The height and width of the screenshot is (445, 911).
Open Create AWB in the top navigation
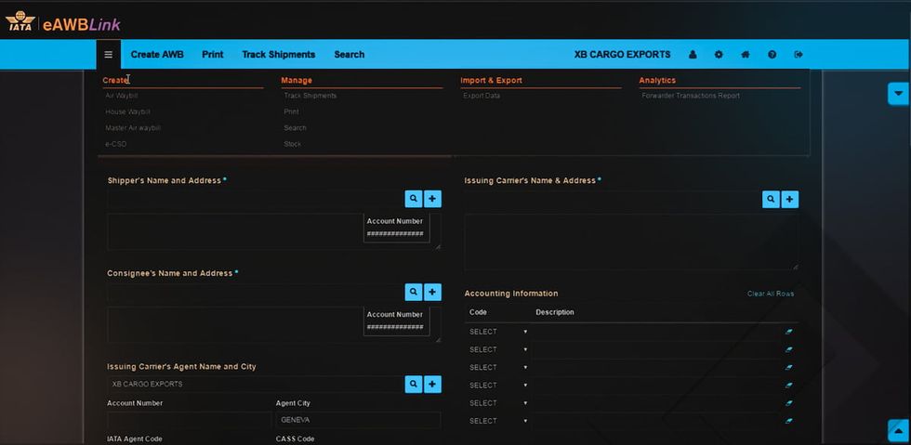tap(157, 55)
